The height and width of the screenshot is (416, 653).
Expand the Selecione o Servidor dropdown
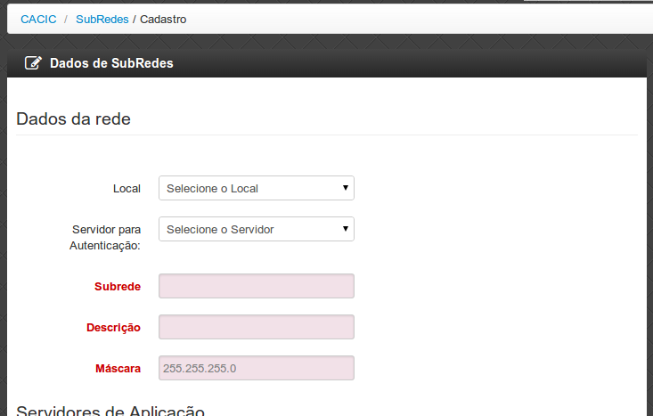click(x=257, y=229)
